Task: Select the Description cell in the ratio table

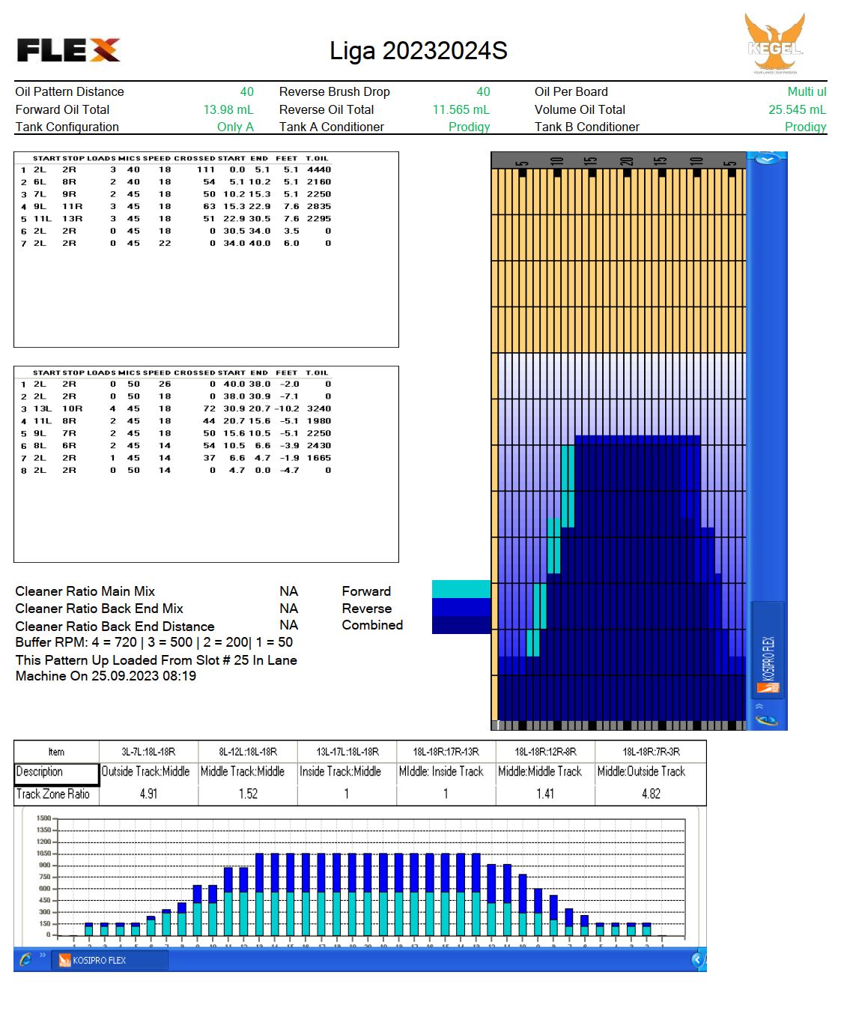Action: tap(56, 773)
